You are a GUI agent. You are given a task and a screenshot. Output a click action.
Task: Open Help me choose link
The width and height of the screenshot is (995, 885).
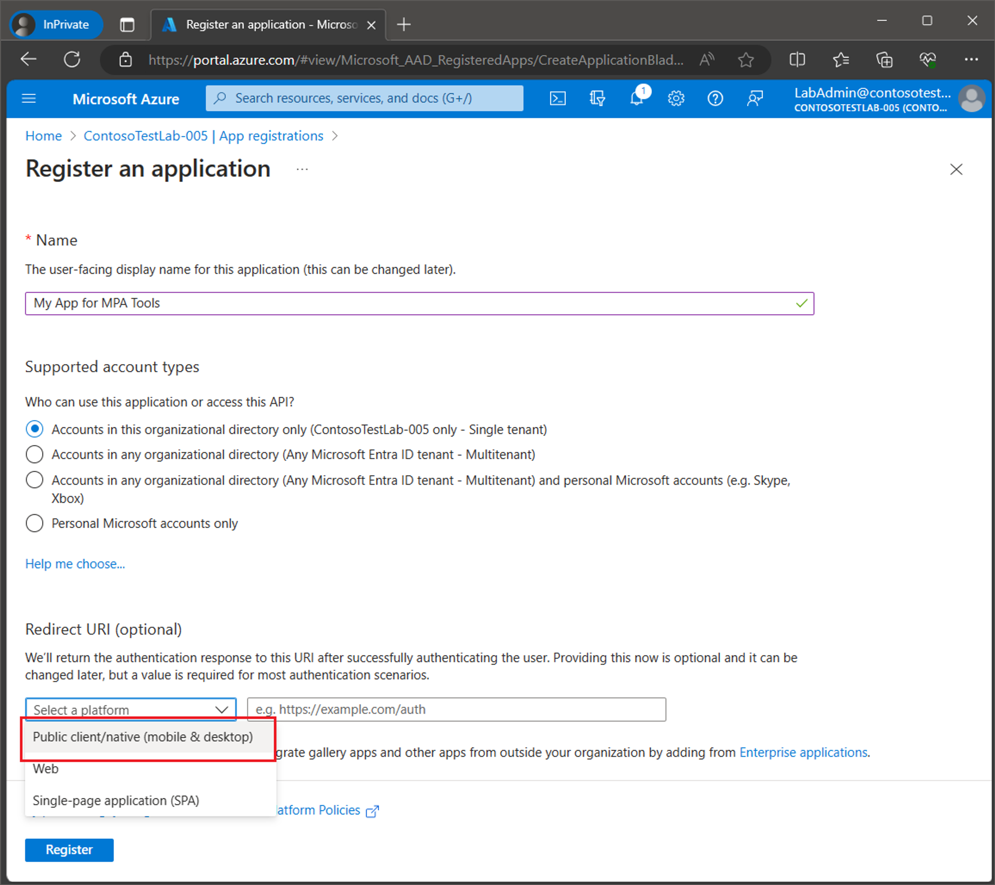(75, 564)
